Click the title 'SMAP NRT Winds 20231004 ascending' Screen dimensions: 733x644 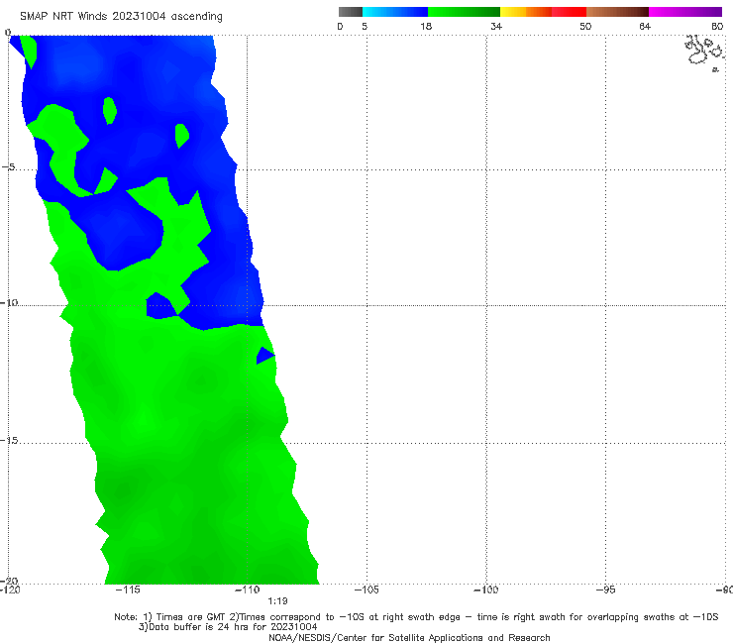click(121, 16)
